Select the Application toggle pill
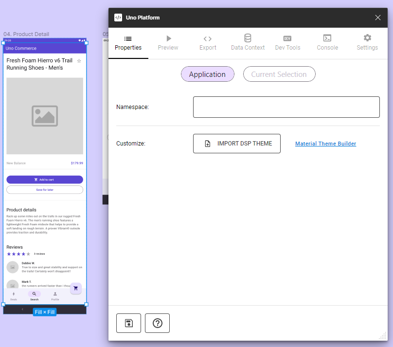This screenshot has width=393, height=347. pos(207,74)
